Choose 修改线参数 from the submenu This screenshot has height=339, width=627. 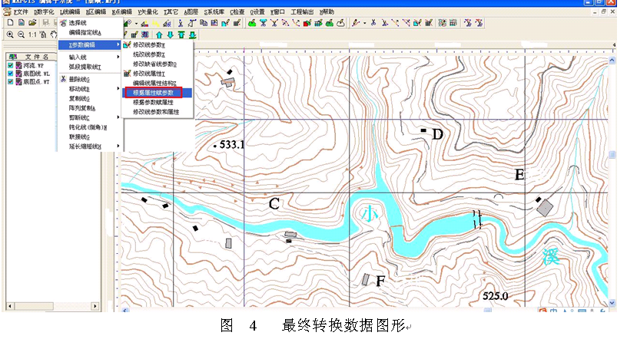[149, 45]
